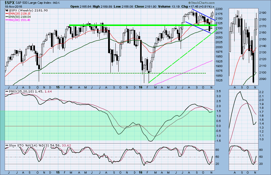271x175 pixels.
Task: Click the magenta MA(200) legend line marker
Action: click(7, 20)
